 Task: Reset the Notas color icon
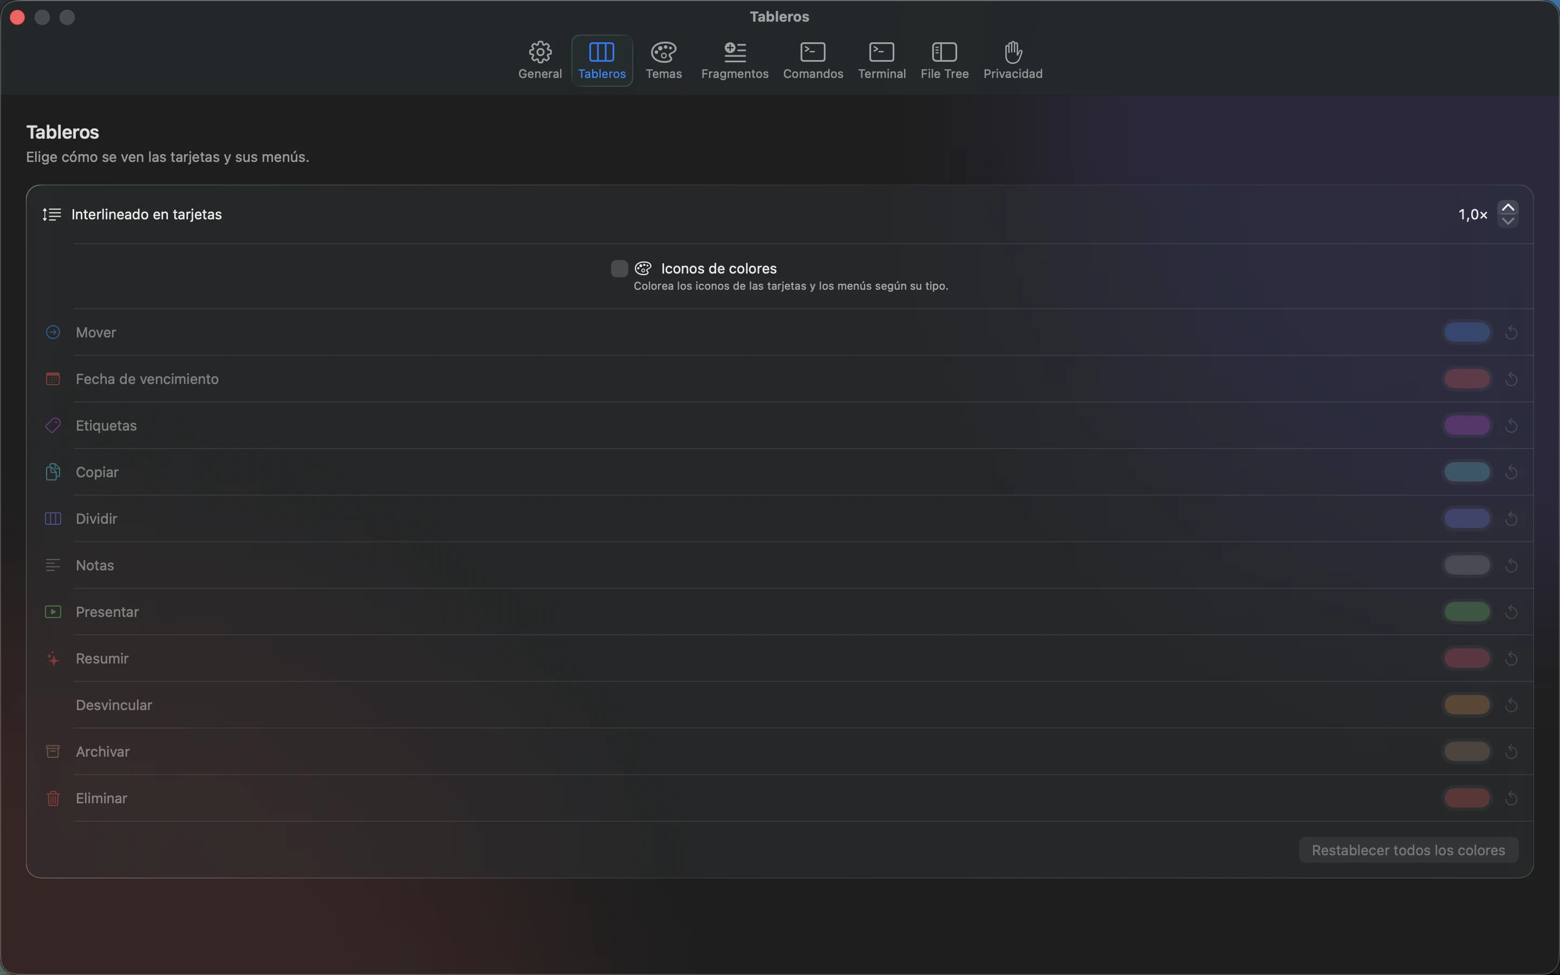pyautogui.click(x=1511, y=565)
